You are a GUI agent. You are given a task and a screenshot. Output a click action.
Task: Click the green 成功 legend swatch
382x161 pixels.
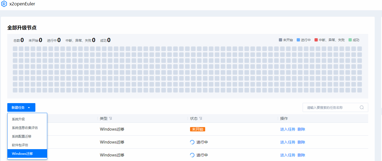tap(350, 40)
